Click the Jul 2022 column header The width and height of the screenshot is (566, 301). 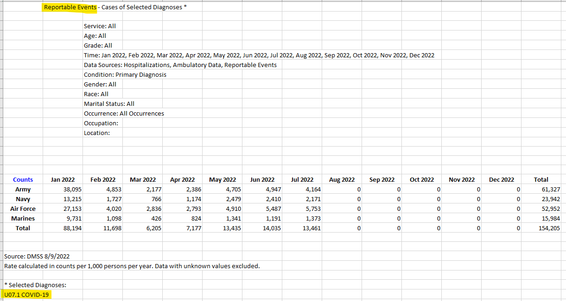click(302, 179)
